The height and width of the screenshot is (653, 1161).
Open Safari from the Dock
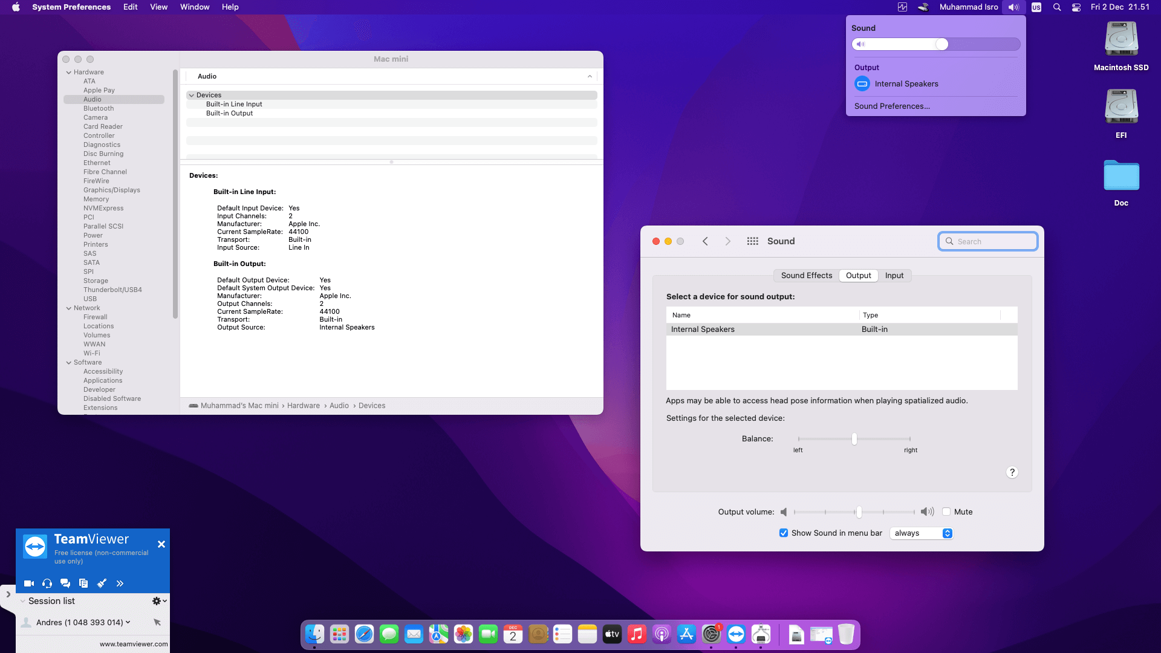point(364,634)
